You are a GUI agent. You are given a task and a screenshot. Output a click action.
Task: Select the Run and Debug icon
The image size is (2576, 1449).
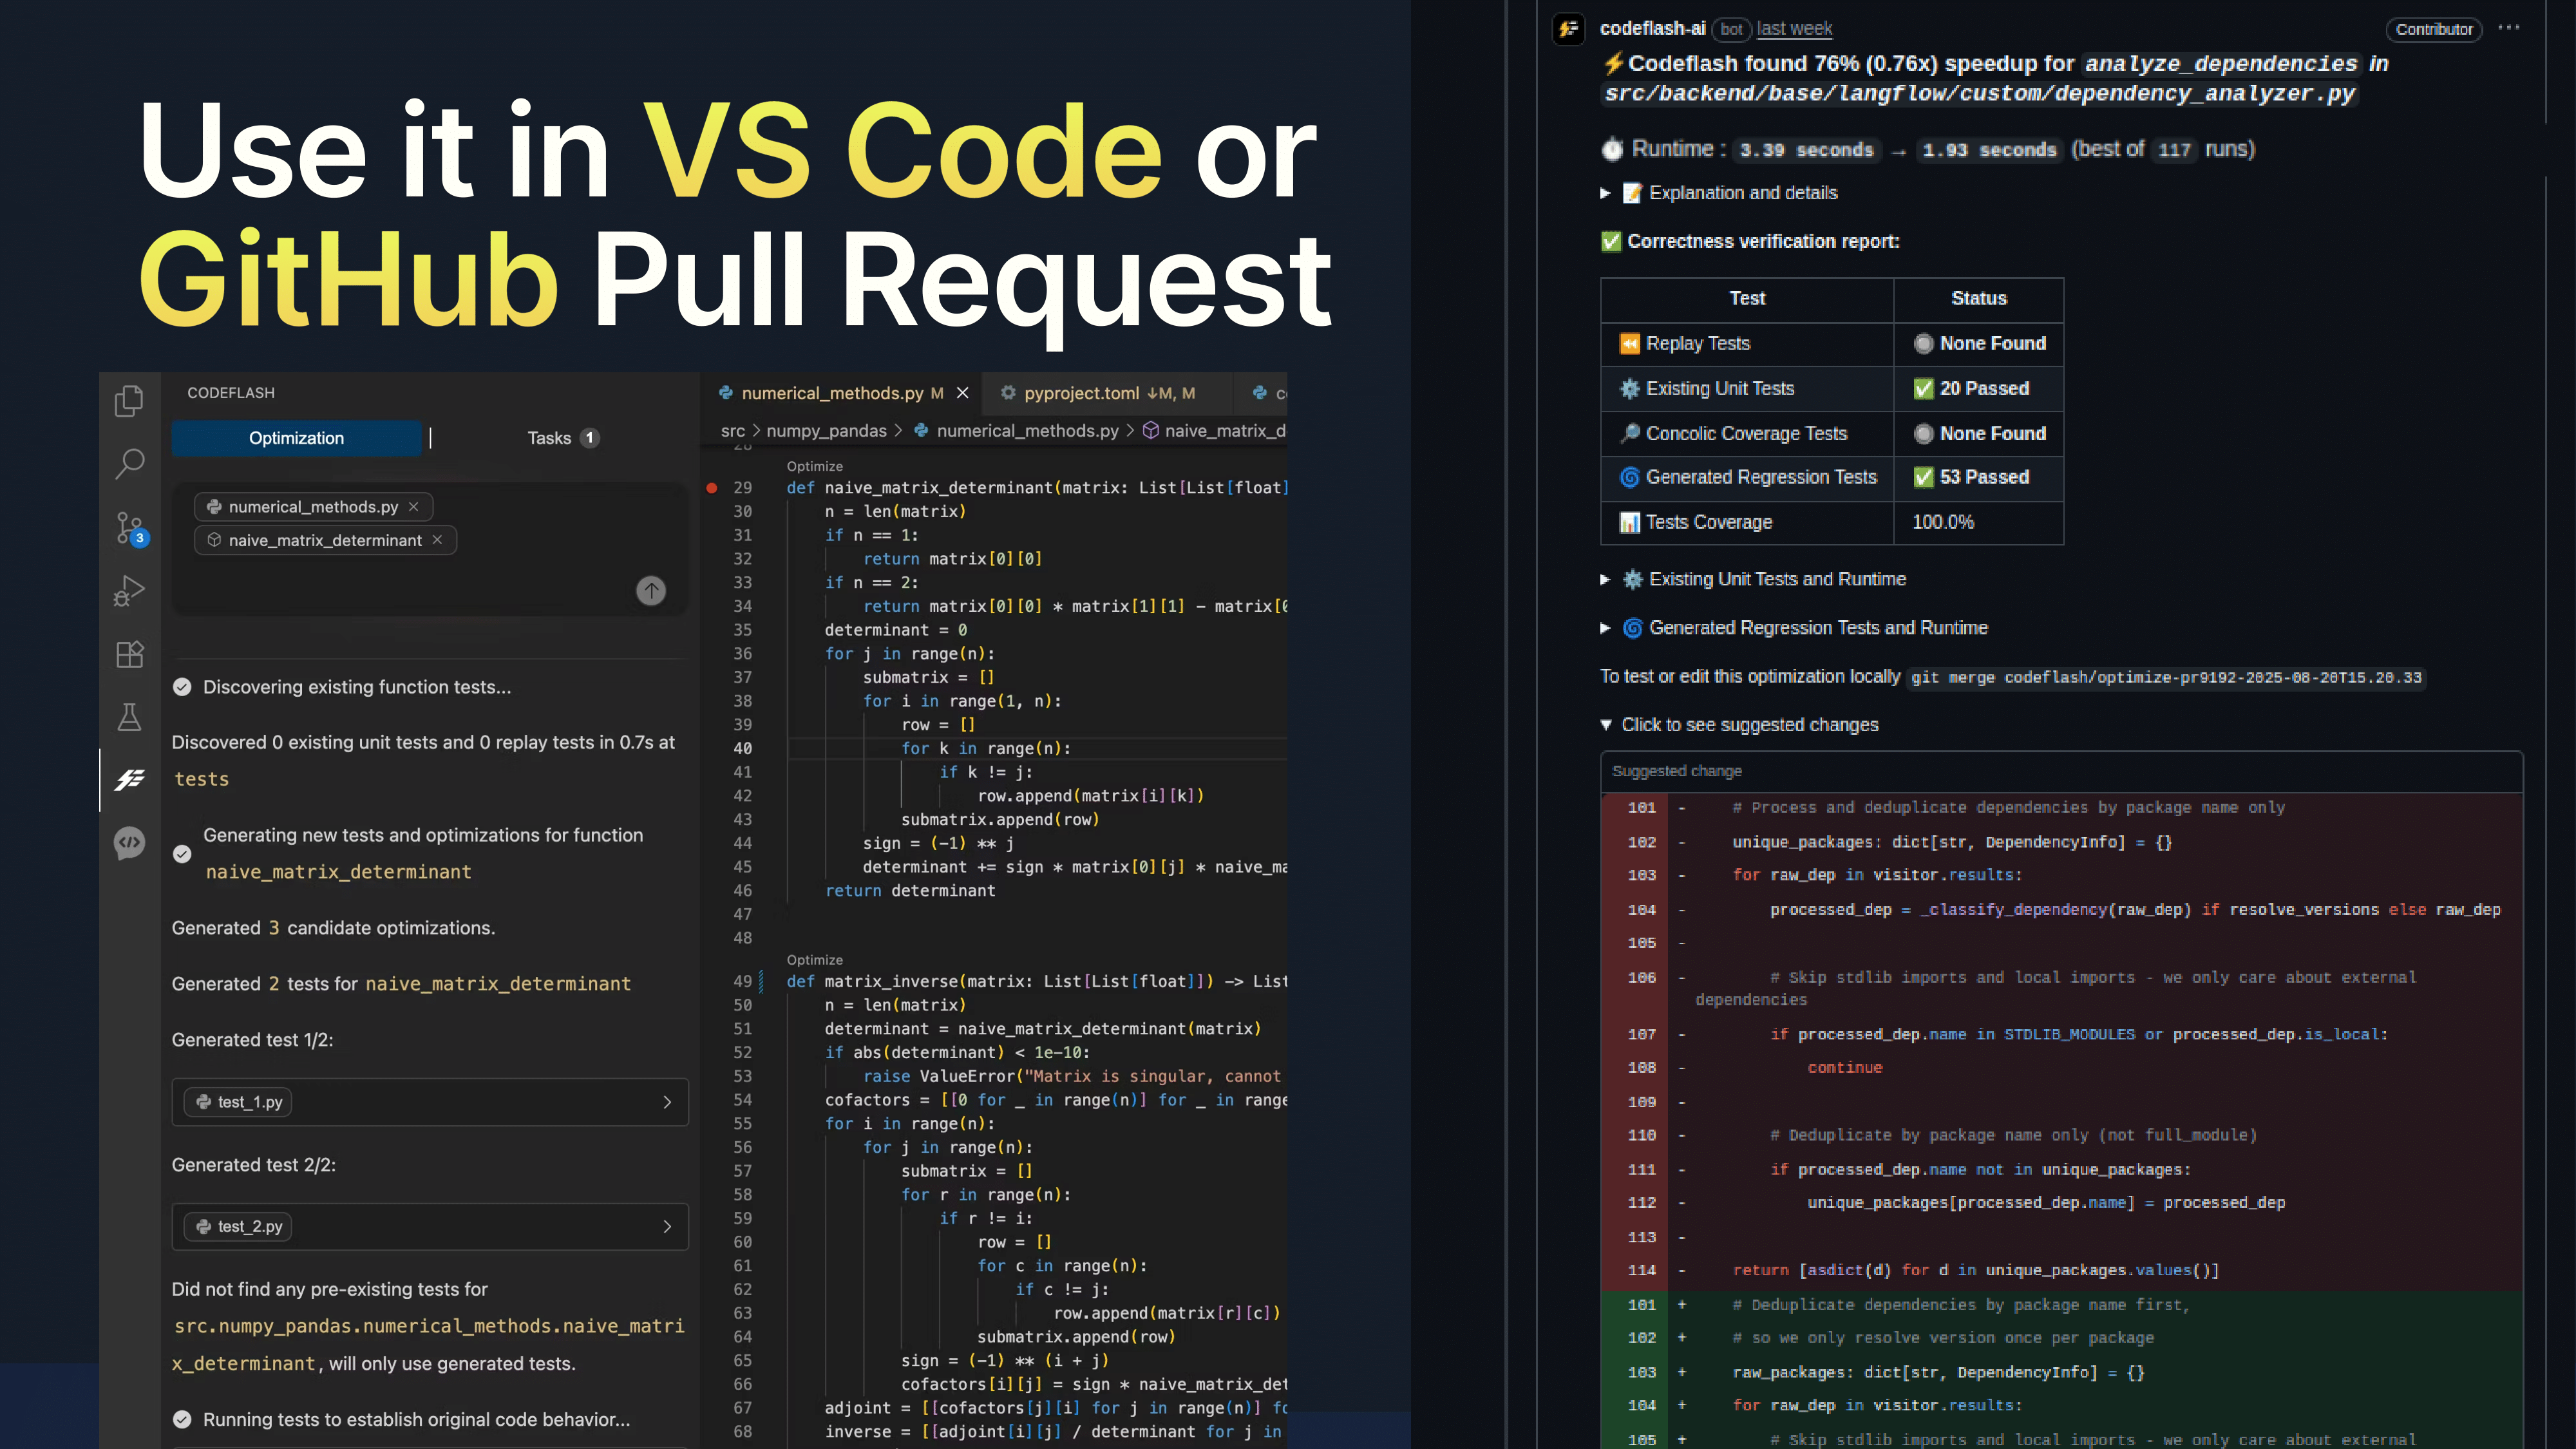(129, 590)
